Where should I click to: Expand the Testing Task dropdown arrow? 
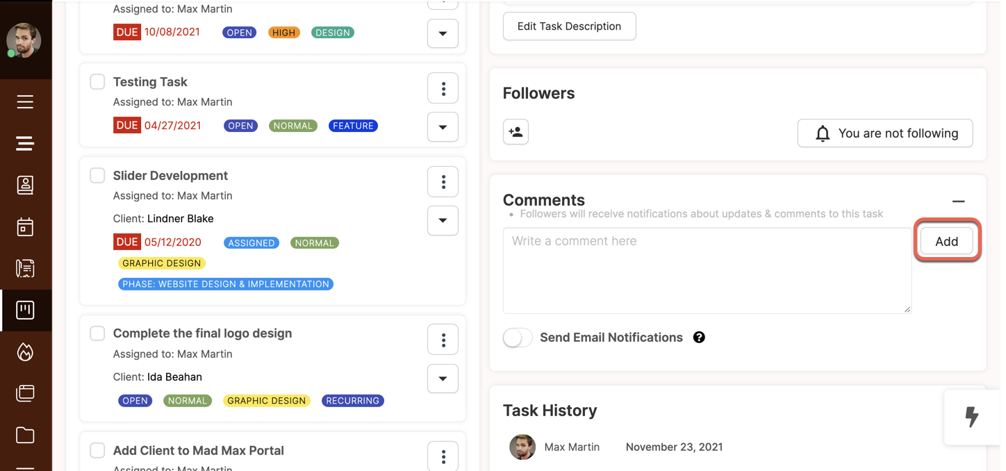[x=443, y=127]
